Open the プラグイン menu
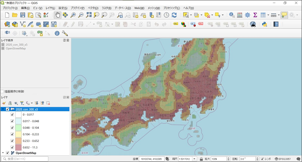302x162 pixels. click(x=77, y=8)
